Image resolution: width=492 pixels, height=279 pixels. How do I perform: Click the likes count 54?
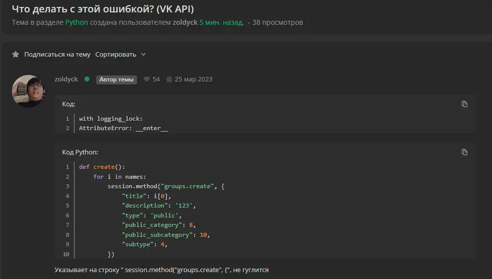[156, 79]
